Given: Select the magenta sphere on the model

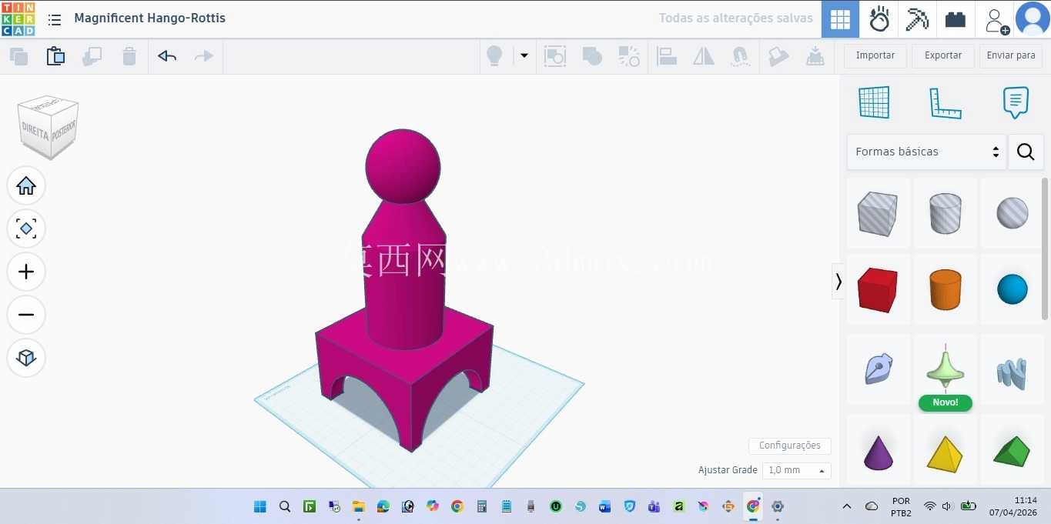Looking at the screenshot, I should (x=403, y=167).
